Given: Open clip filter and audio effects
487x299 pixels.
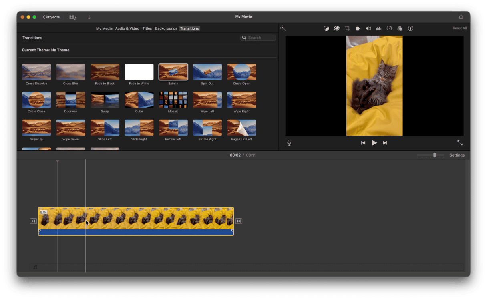Looking at the screenshot, I should pos(400,28).
